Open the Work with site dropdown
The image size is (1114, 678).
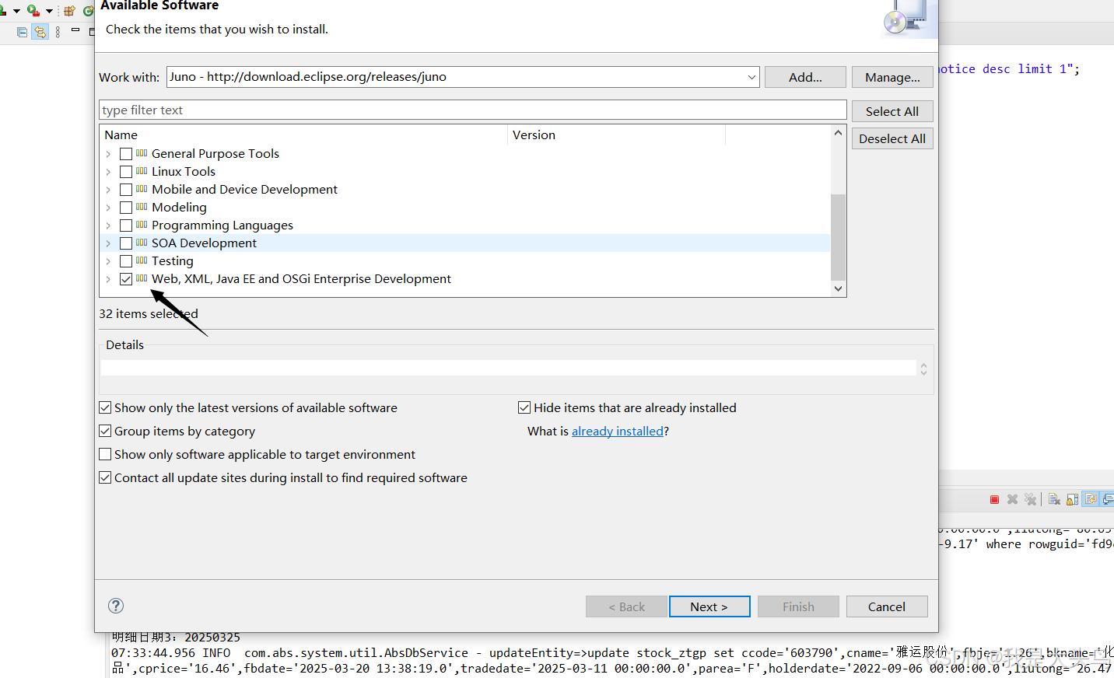751,77
